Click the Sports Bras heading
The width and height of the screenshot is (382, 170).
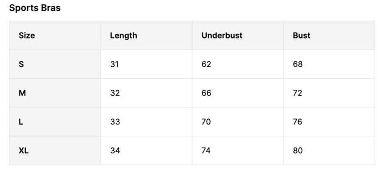[x=35, y=8]
